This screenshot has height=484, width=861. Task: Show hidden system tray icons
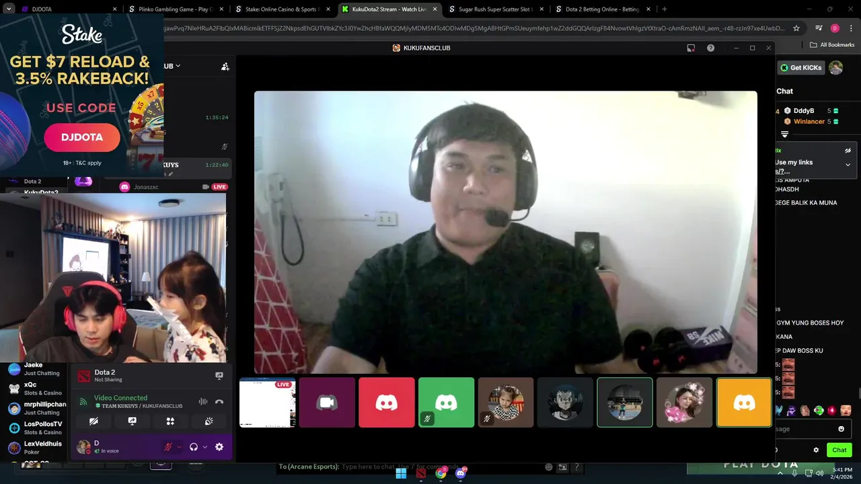[x=781, y=473]
